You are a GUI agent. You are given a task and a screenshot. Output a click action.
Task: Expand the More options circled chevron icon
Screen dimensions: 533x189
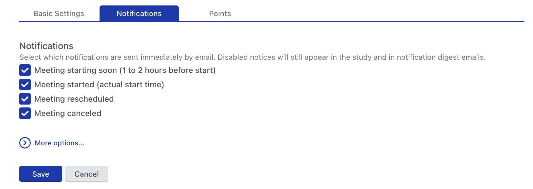point(25,143)
